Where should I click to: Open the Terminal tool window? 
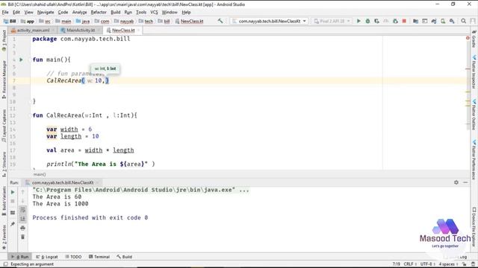pyautogui.click(x=99, y=257)
